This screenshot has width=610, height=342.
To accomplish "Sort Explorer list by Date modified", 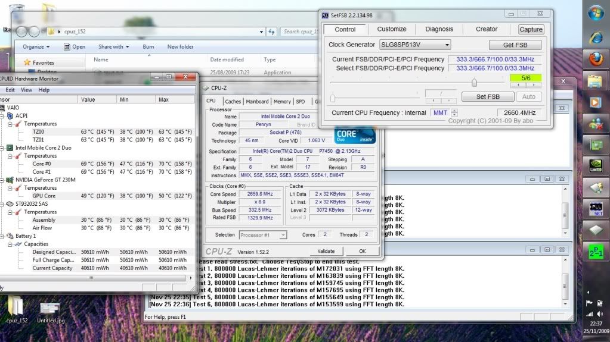I will (x=227, y=60).
